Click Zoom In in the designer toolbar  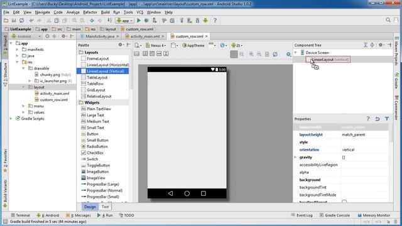[x=251, y=54]
